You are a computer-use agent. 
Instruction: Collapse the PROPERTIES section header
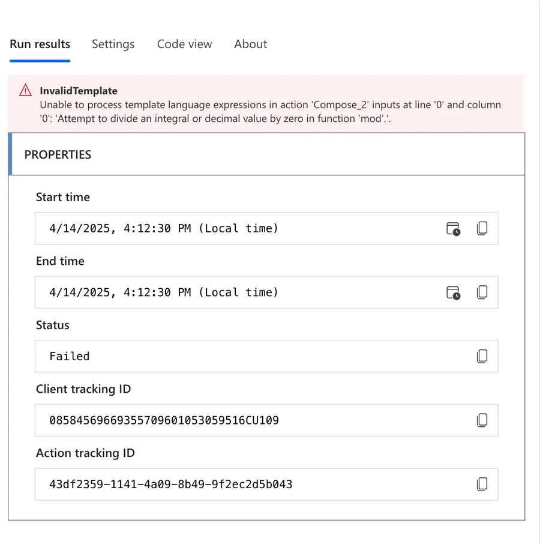tap(58, 155)
